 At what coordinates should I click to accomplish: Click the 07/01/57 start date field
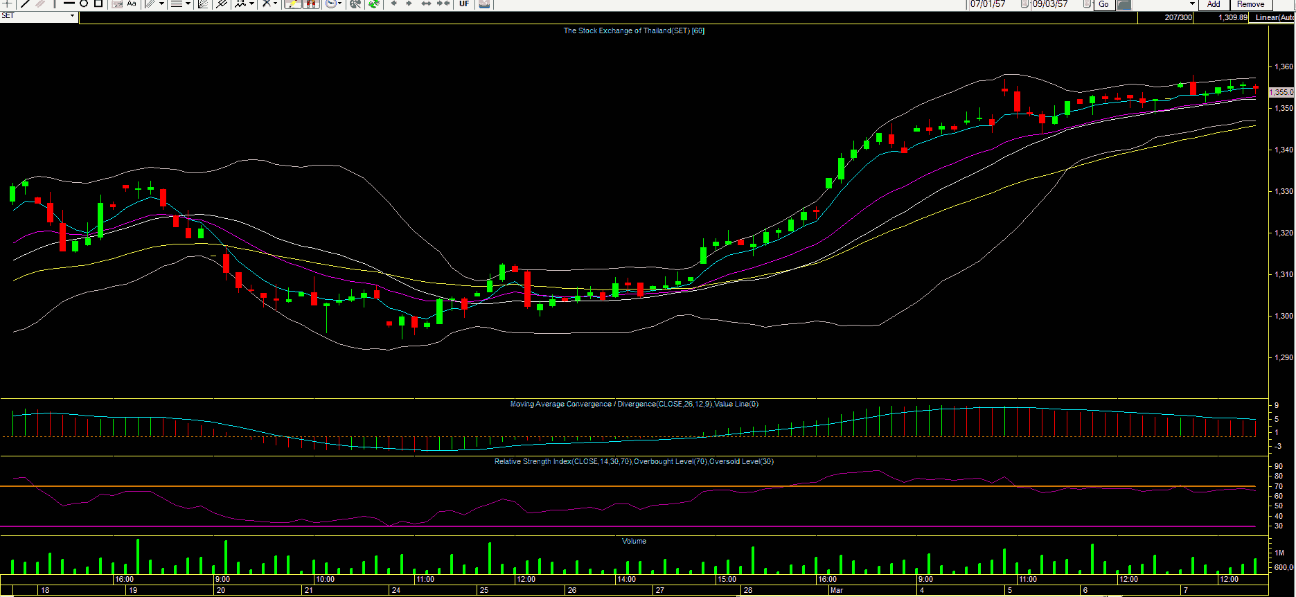click(x=988, y=3)
